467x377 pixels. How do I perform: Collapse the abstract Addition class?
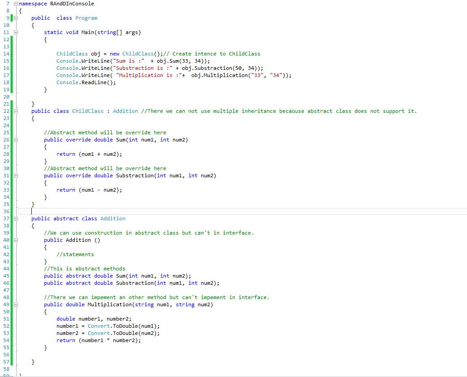point(15,218)
